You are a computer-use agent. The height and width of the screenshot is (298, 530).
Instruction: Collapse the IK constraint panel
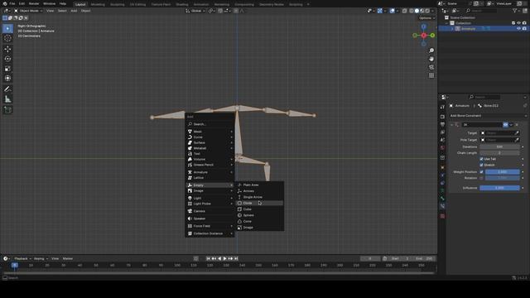pyautogui.click(x=452, y=125)
